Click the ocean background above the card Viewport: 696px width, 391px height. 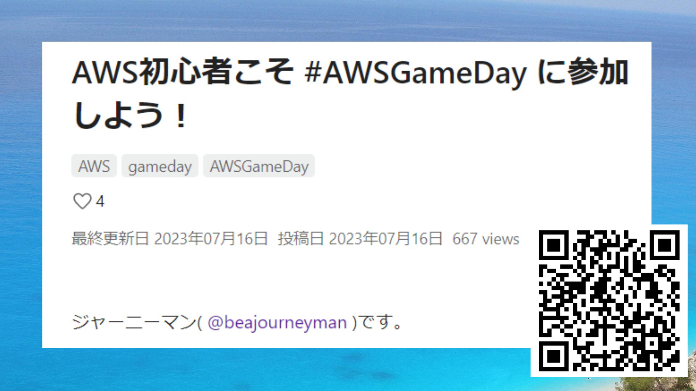(348, 20)
